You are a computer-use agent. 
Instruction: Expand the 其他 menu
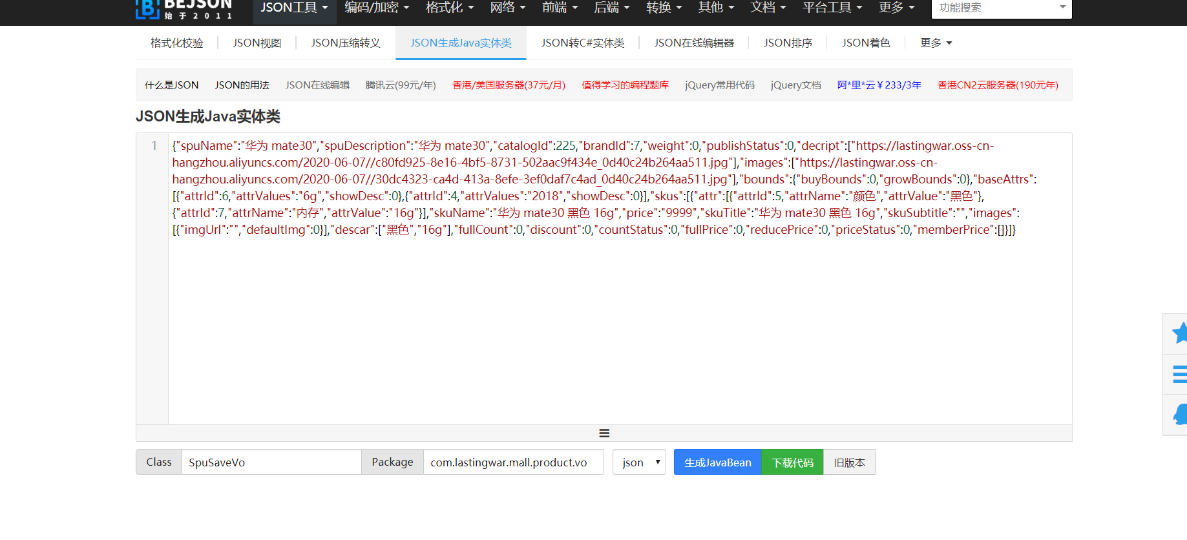[716, 8]
